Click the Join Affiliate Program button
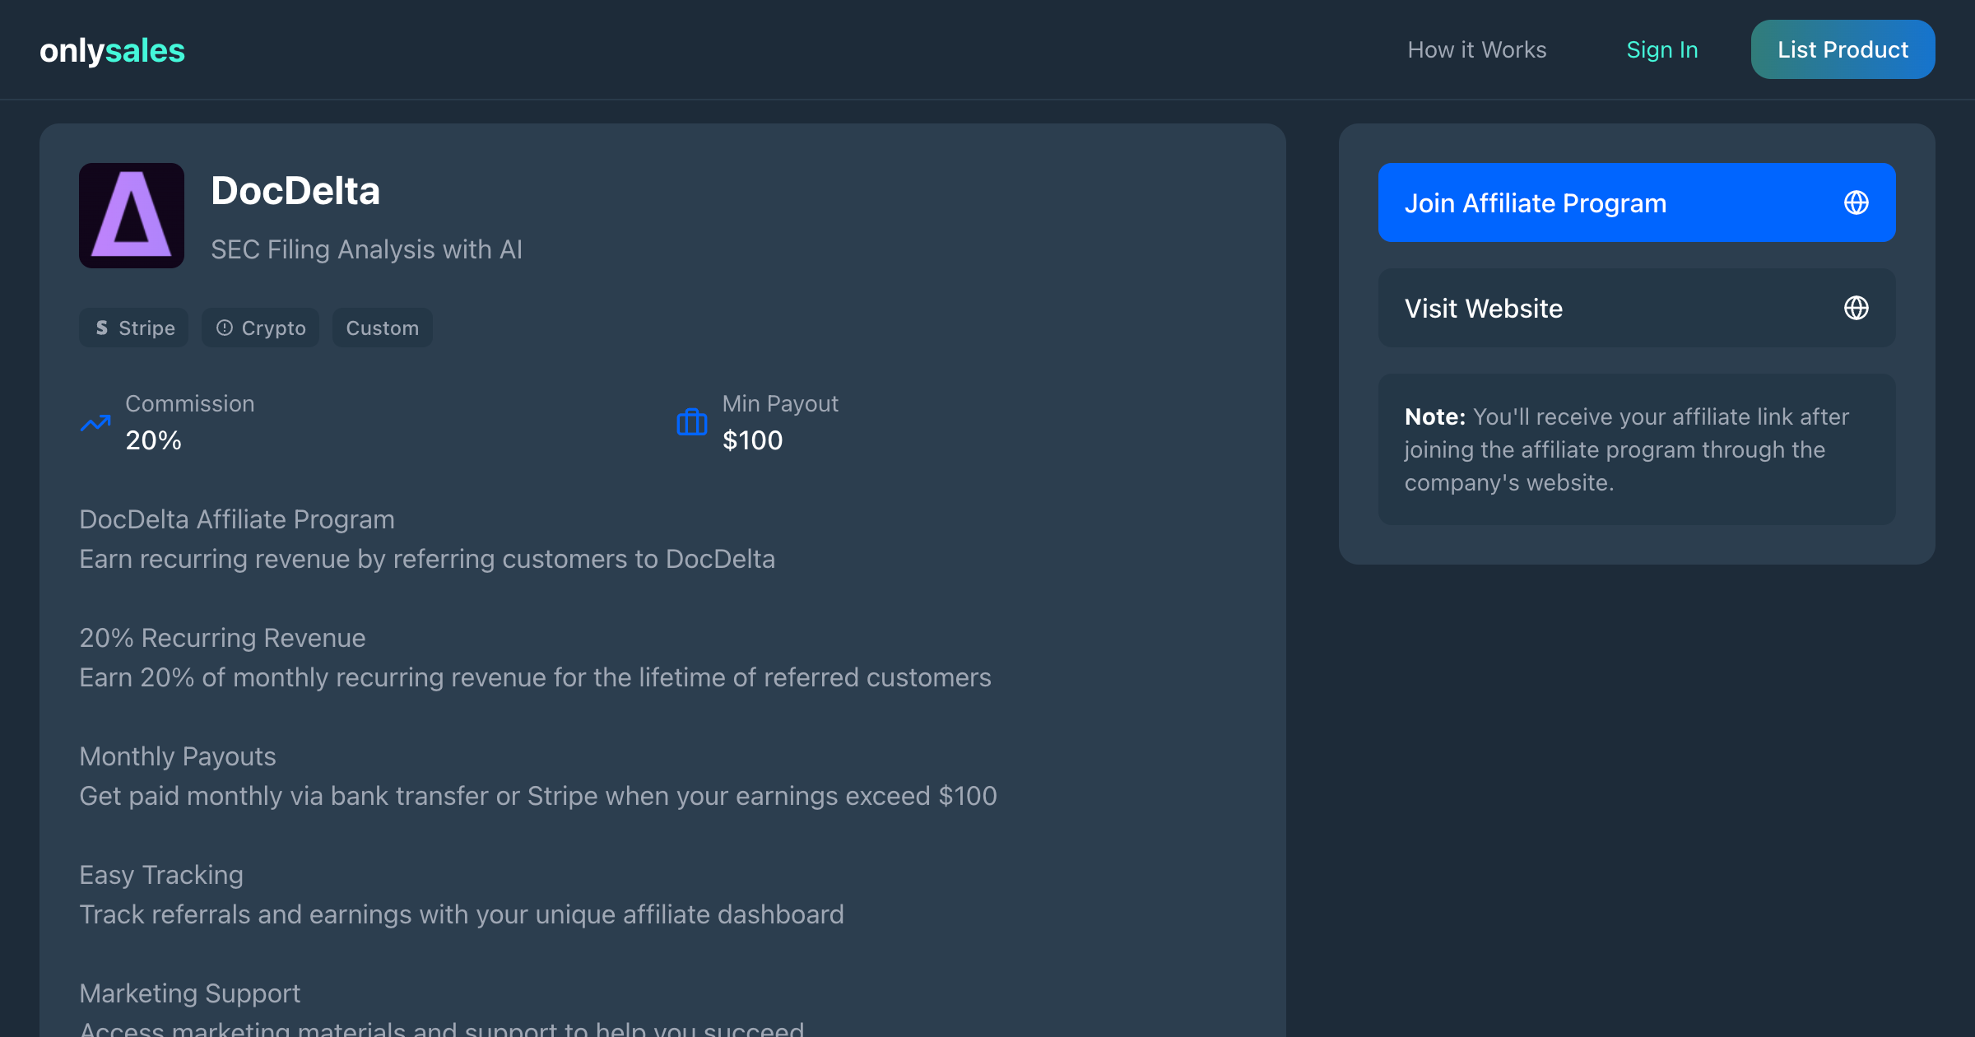The height and width of the screenshot is (1037, 1975). (1637, 202)
